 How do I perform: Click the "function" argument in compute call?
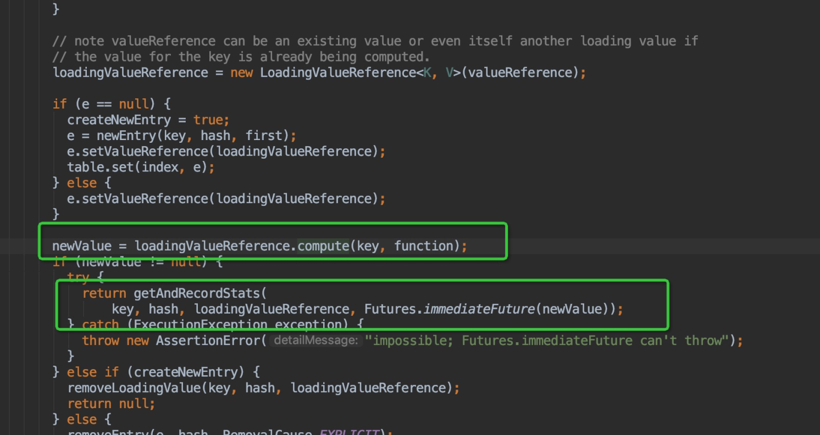423,246
